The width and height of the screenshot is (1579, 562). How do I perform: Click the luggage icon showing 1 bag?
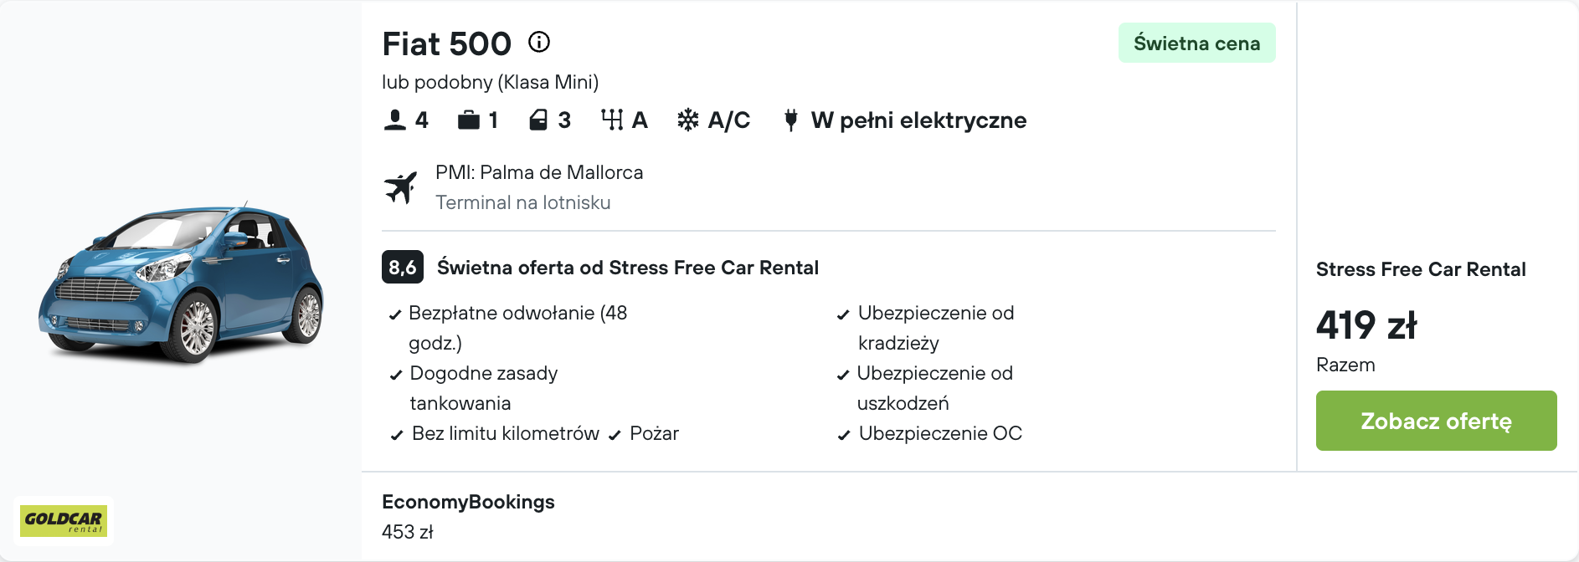[x=469, y=120]
